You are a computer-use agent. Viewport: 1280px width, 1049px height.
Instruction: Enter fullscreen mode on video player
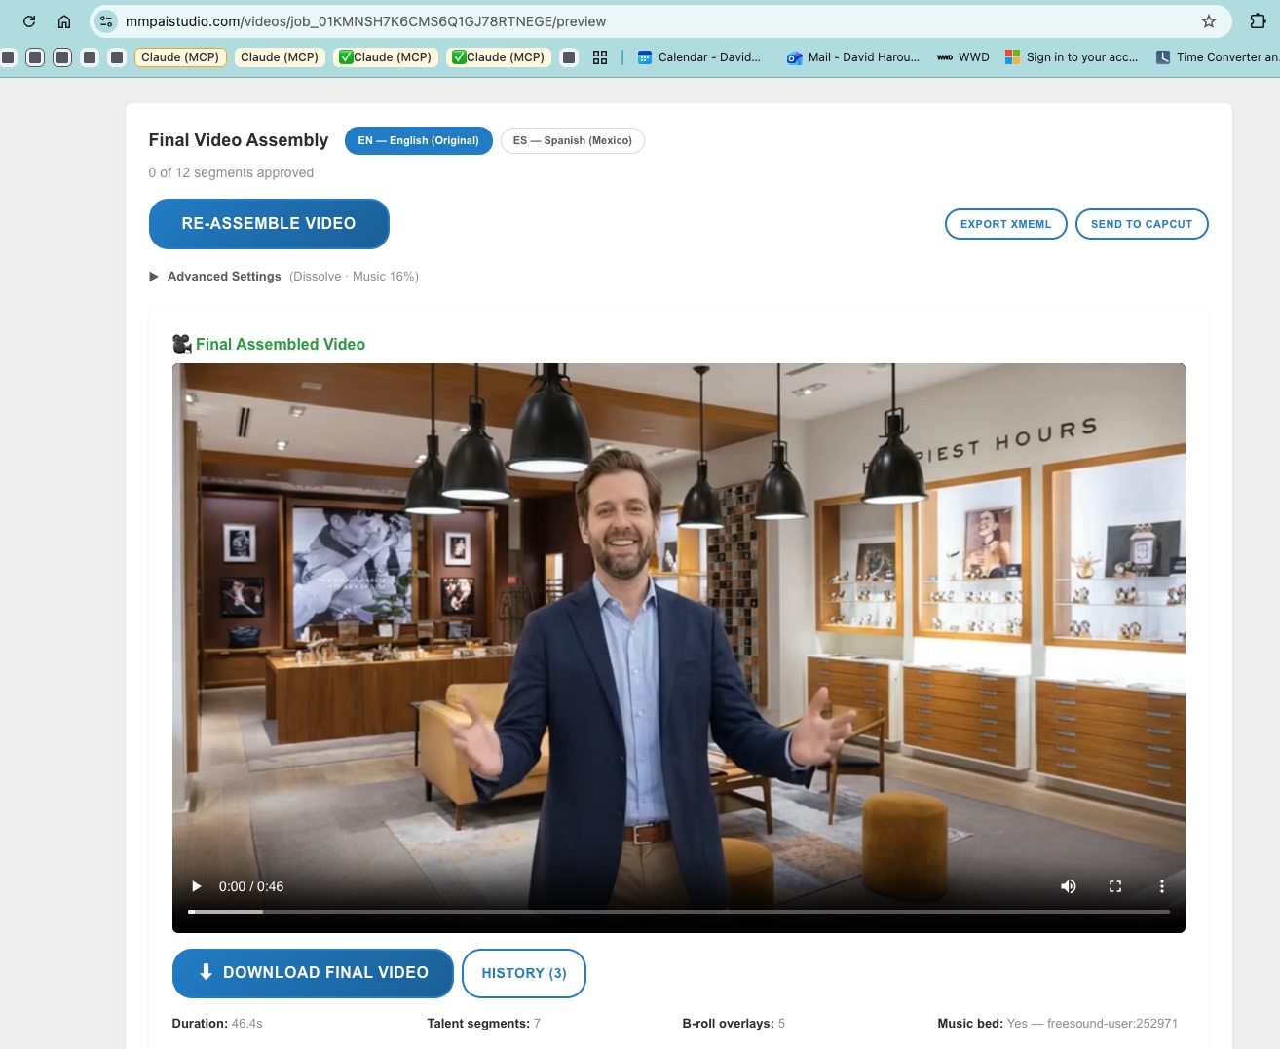point(1115,886)
